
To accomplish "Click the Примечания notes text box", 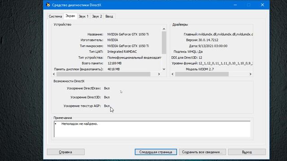I will point(152,129).
